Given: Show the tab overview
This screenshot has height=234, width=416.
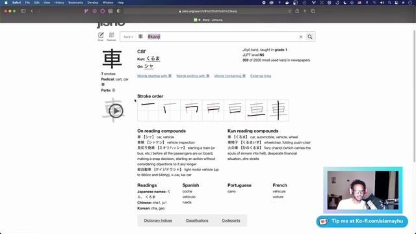Looking at the screenshot, I should point(313,11).
